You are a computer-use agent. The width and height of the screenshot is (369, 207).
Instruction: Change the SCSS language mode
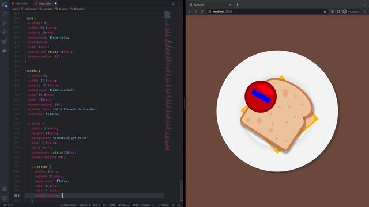pyautogui.click(x=112, y=205)
